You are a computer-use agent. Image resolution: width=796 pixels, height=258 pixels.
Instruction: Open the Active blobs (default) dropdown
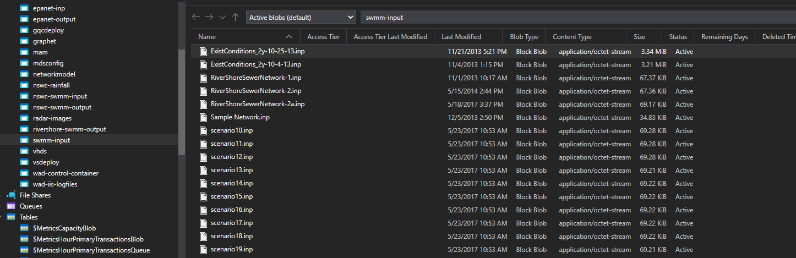point(301,17)
